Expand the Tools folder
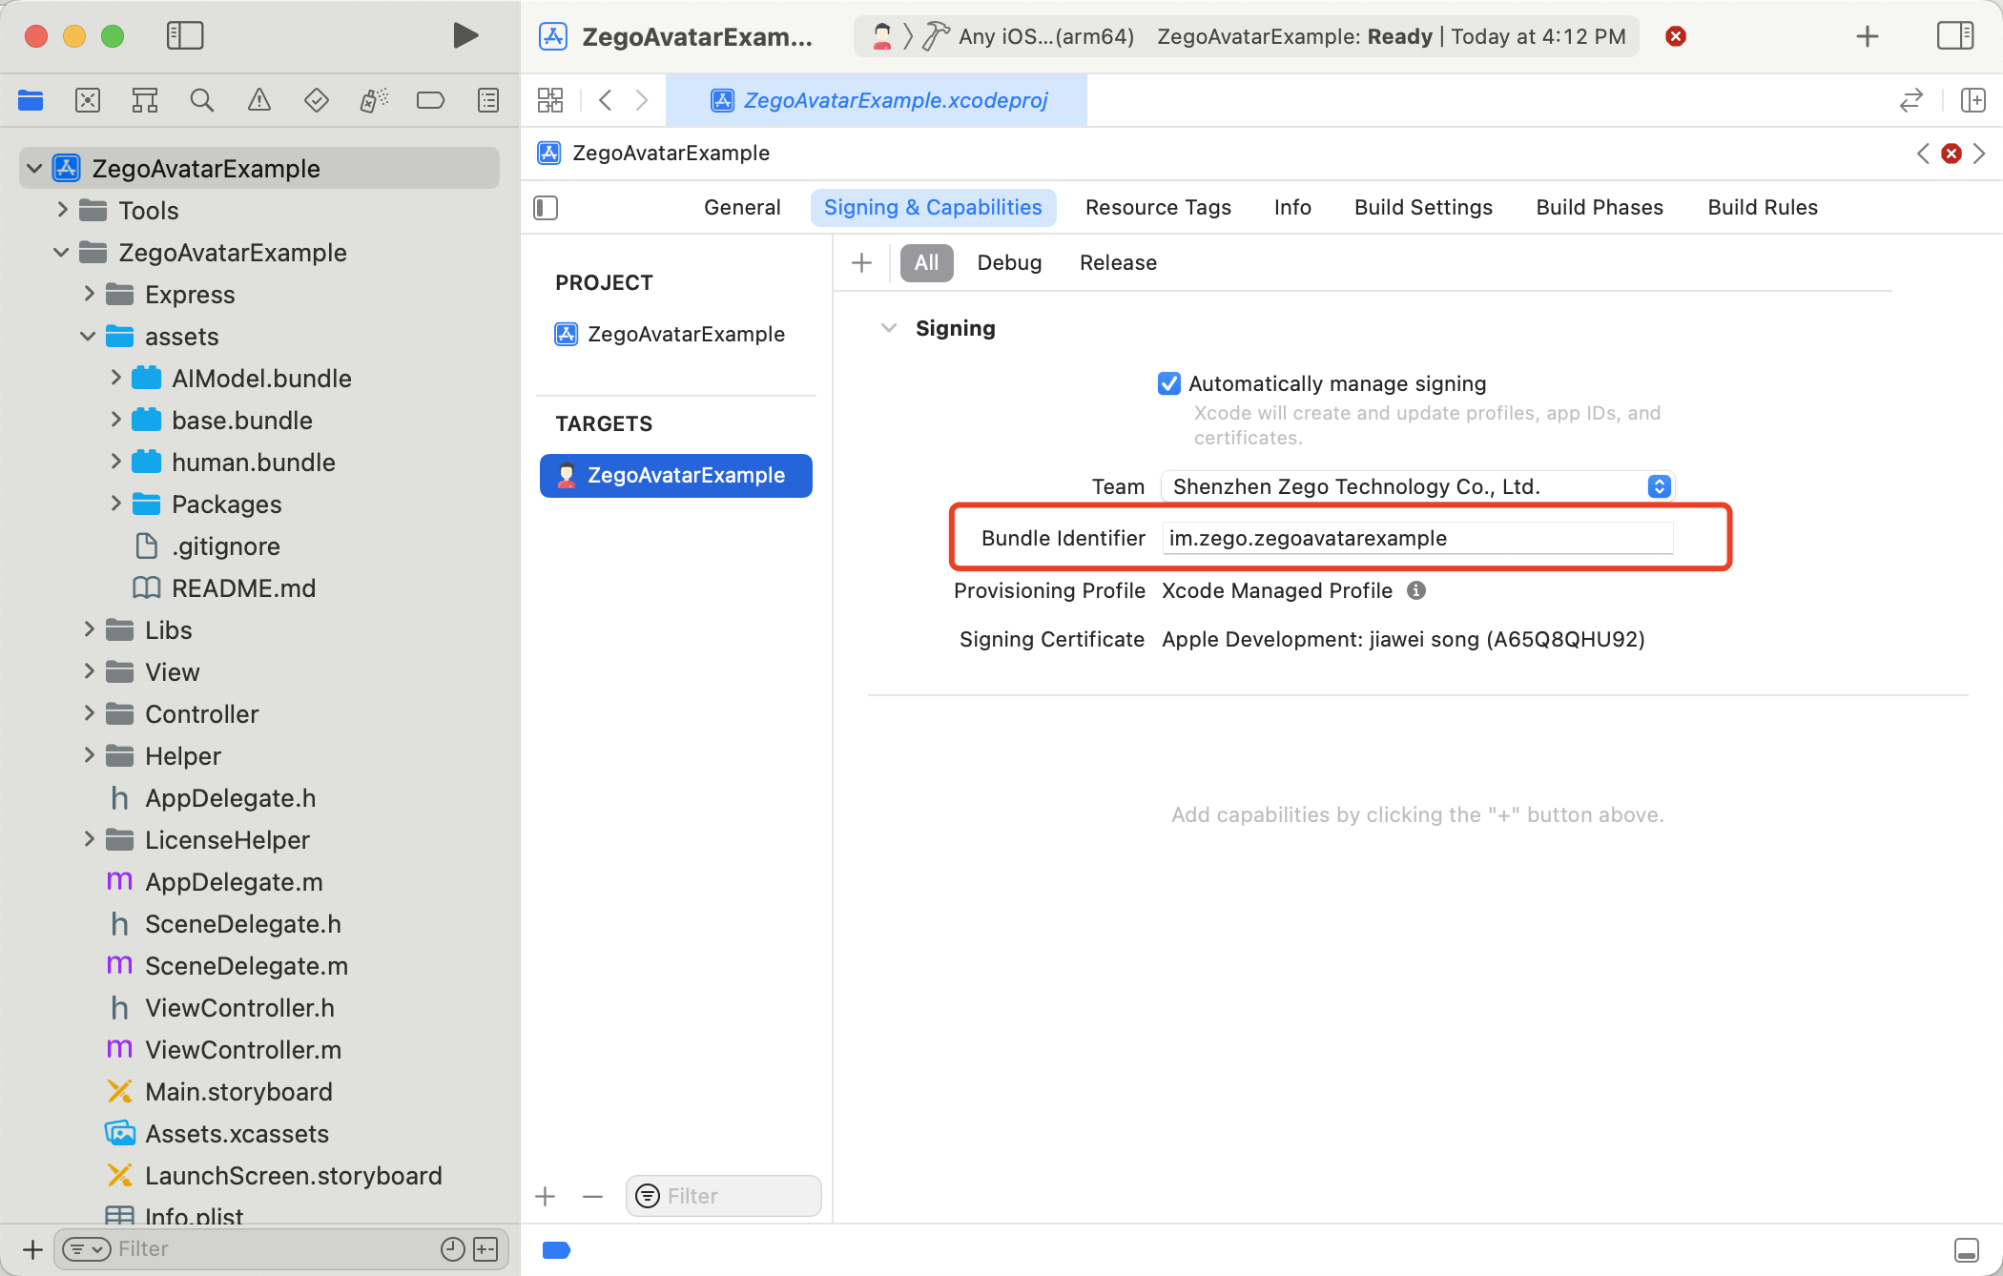This screenshot has width=2003, height=1276. coord(62,210)
